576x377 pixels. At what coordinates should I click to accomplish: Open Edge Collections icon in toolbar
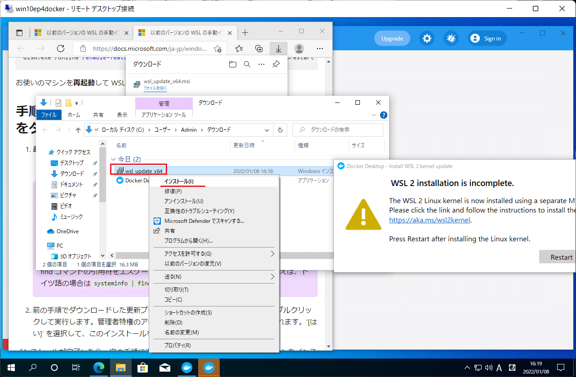pyautogui.click(x=259, y=49)
